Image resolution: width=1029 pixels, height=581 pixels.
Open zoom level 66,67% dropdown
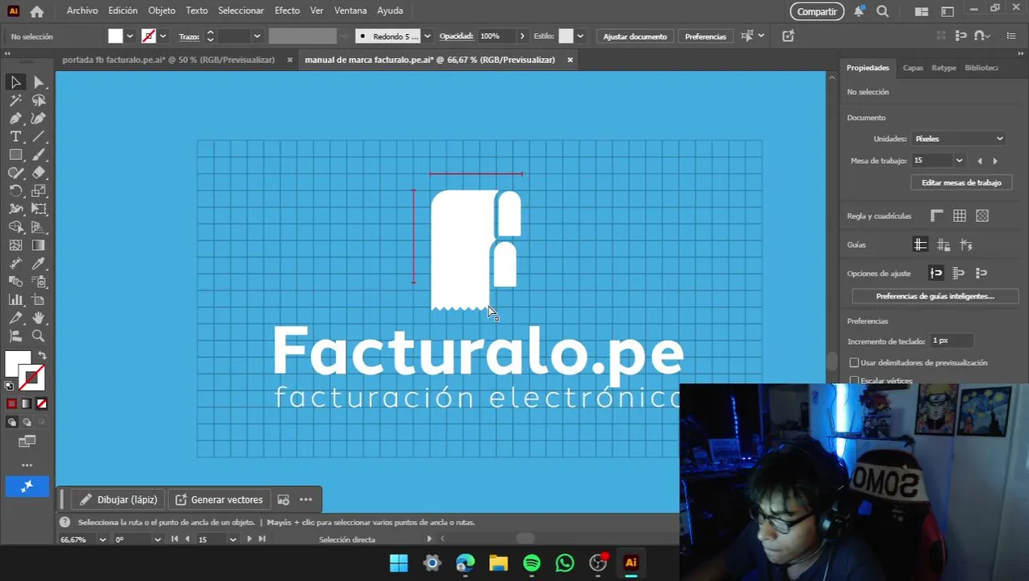102,539
